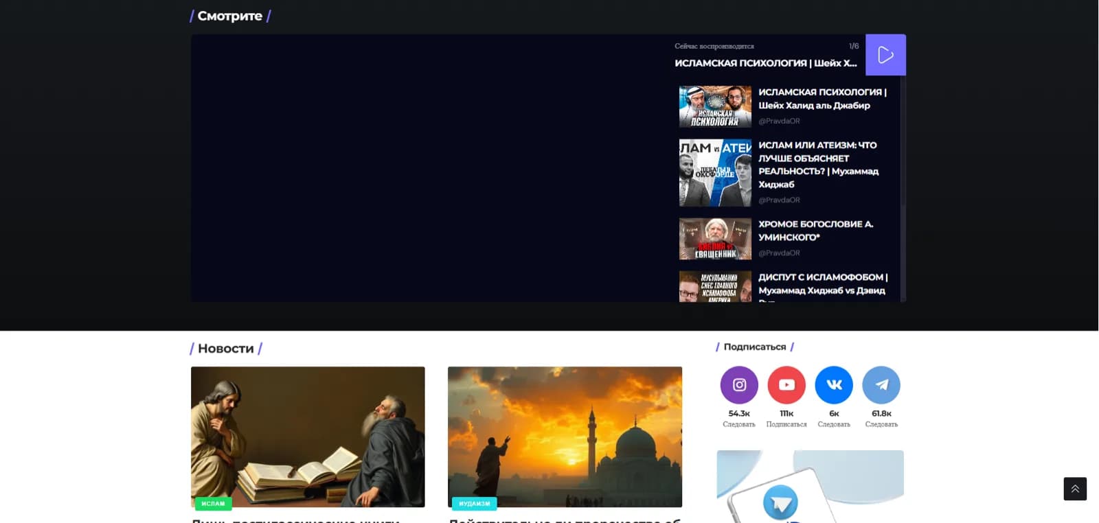Viewport: 1099px width, 523px height.
Task: Click '@PravdaOR' under 'Мухаммад Хиджаб'
Action: click(779, 200)
